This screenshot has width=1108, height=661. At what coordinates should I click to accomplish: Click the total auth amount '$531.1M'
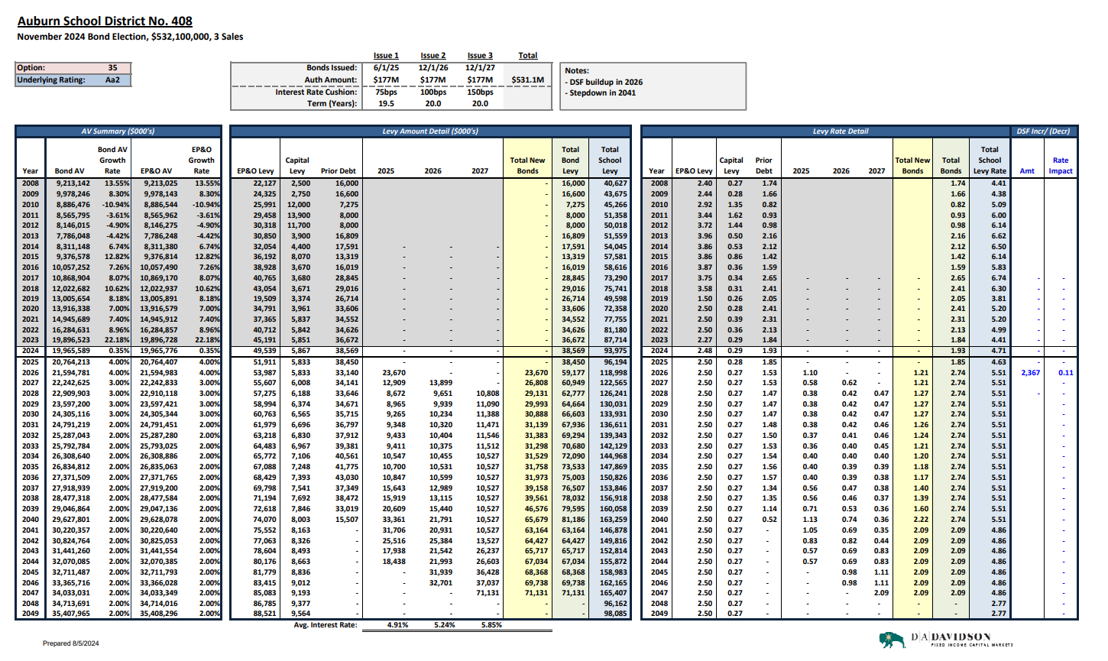(528, 79)
